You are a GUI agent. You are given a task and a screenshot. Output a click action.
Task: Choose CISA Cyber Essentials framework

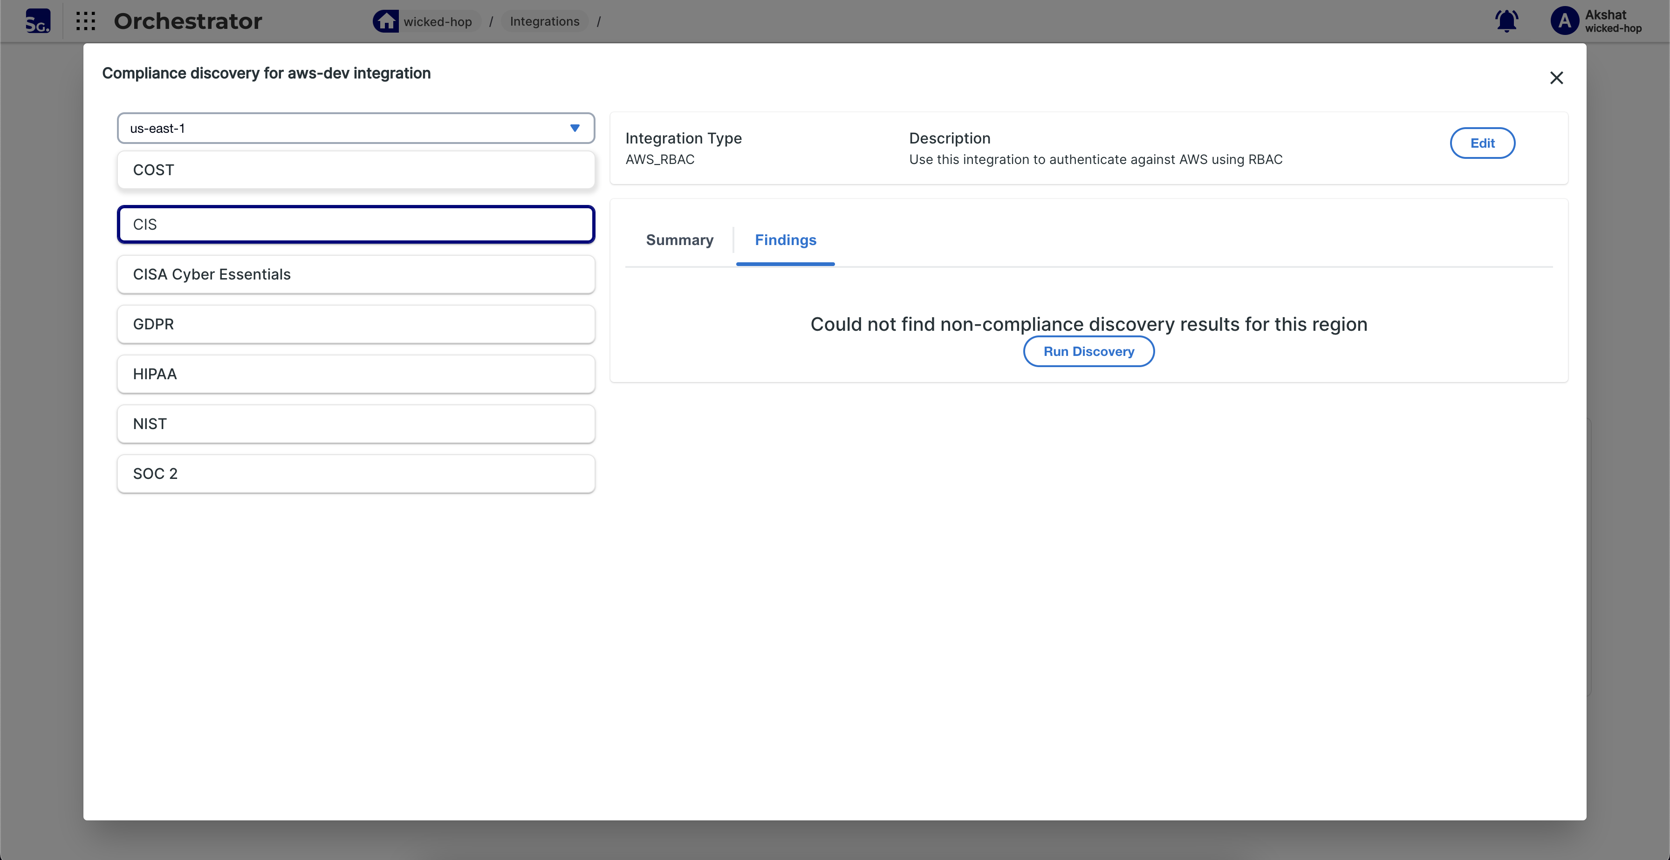pyautogui.click(x=355, y=274)
